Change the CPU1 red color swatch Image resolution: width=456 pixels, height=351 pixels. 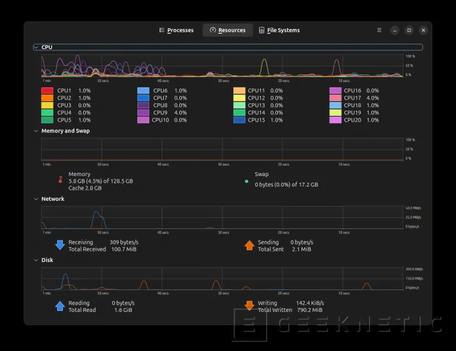pos(47,91)
